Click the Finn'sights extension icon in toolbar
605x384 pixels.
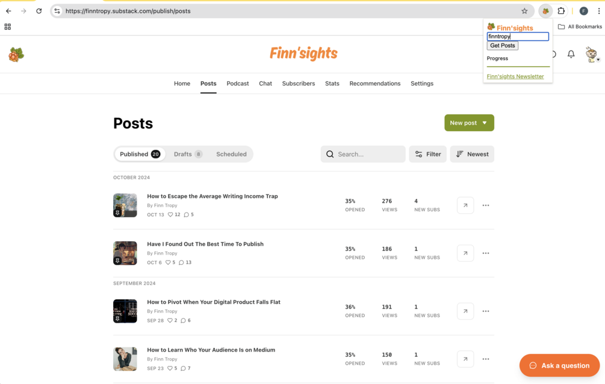[545, 11]
